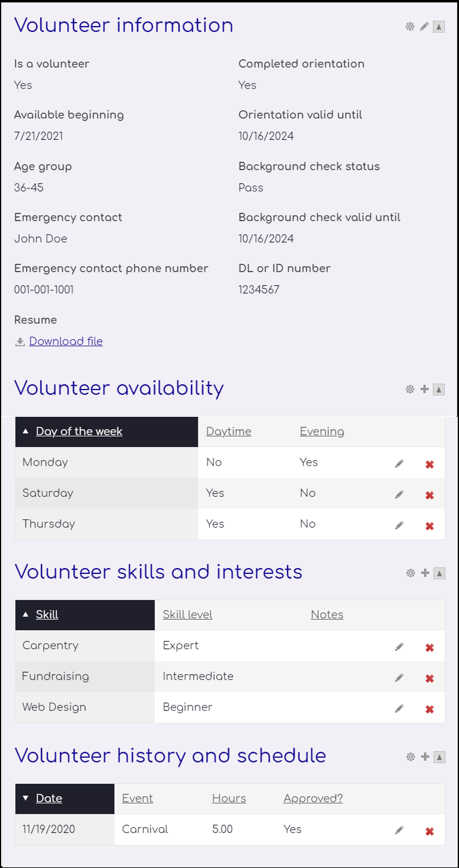Sort availability by Day of the week
Screen dimensions: 459x868
coord(79,431)
